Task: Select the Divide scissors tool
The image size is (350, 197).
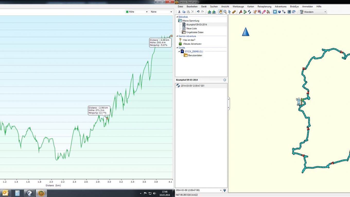Action: tap(268, 12)
